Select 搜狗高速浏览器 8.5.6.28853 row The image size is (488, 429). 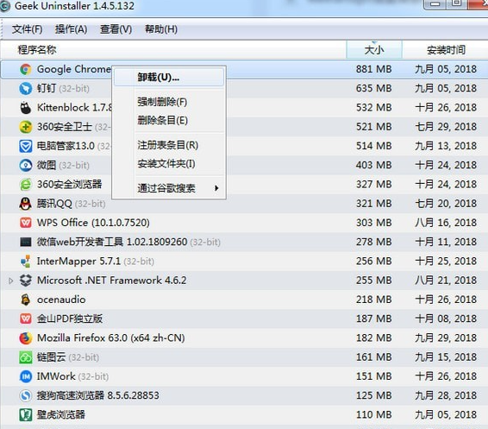point(244,395)
